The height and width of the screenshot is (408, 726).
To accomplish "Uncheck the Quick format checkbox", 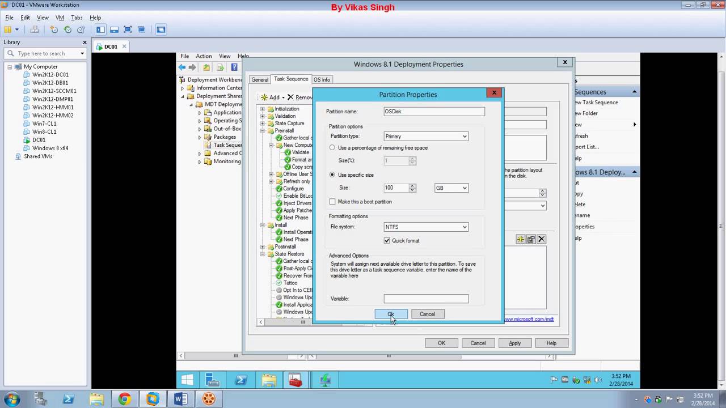I will pos(387,241).
